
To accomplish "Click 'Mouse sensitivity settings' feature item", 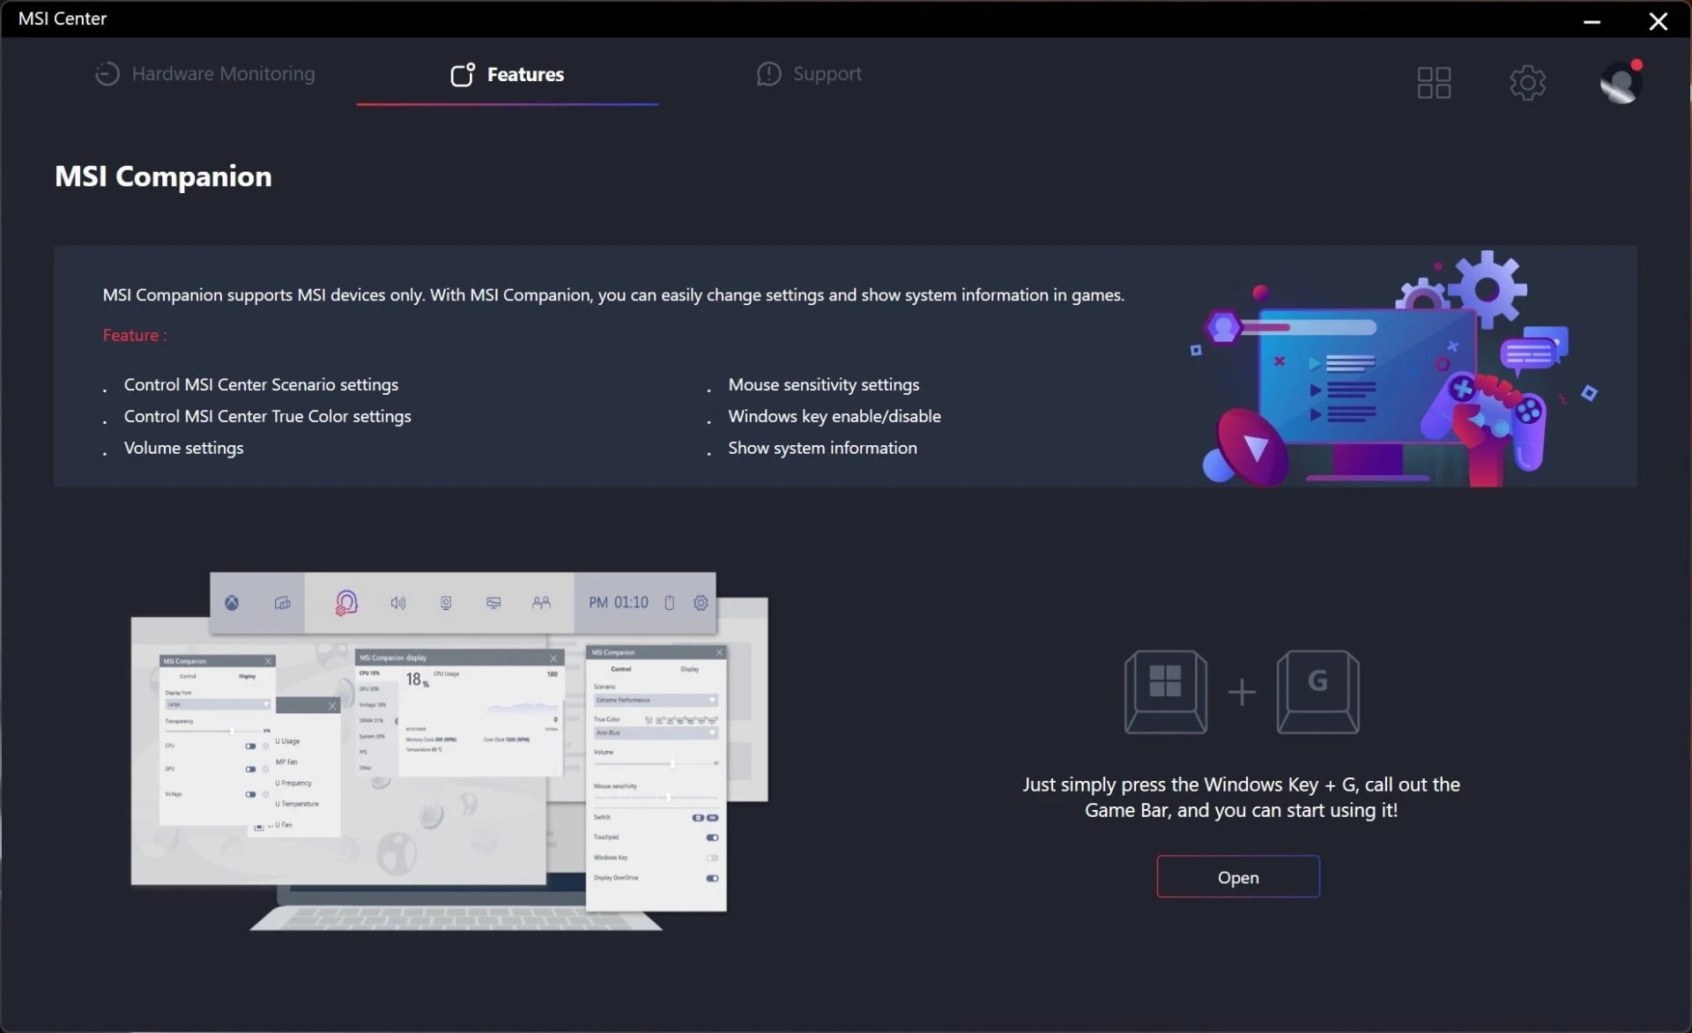I will point(823,384).
